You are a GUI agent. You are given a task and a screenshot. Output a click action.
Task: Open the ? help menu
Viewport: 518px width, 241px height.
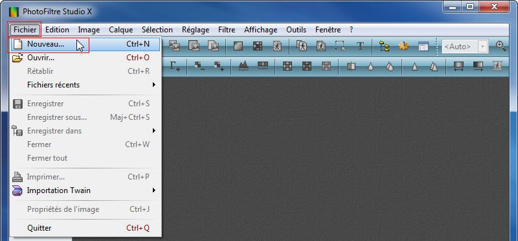click(351, 30)
